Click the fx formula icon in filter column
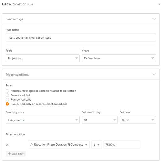Screen dimensions: 162x163 [32, 144]
